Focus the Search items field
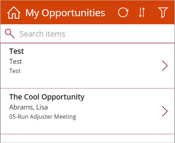 [x=87, y=34]
